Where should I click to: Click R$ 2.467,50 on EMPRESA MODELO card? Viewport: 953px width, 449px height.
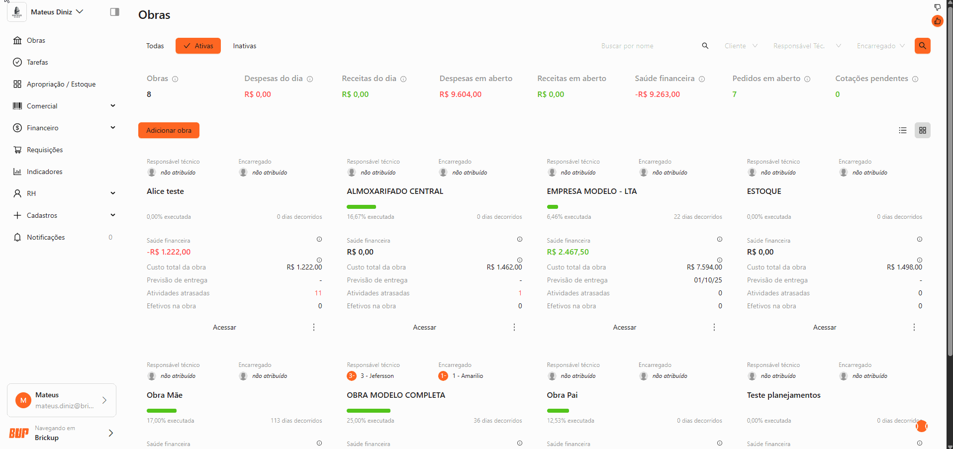coord(568,252)
